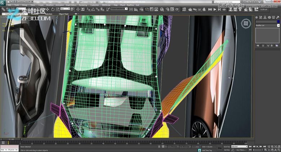Click Go to End in bottom controls

click(x=264, y=147)
